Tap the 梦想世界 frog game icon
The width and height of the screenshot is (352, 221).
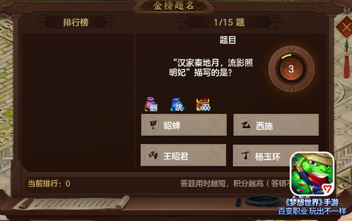tap(312, 174)
